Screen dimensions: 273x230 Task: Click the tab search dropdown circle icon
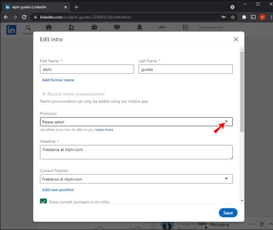click(232, 7)
